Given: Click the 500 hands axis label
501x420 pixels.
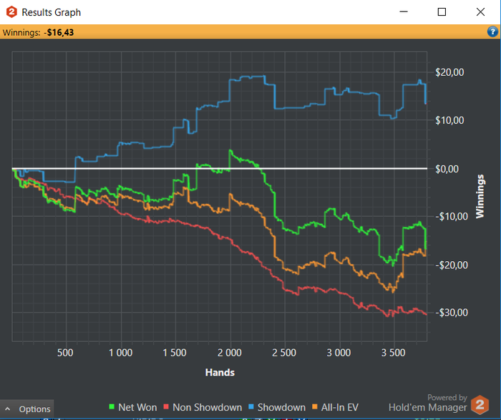Looking at the screenshot, I should click(65, 353).
